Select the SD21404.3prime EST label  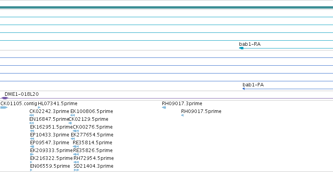[x=94, y=166]
